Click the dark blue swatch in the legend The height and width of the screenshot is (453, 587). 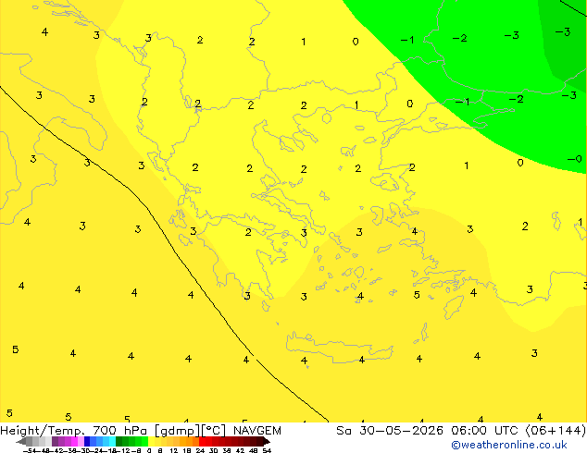pos(87,441)
